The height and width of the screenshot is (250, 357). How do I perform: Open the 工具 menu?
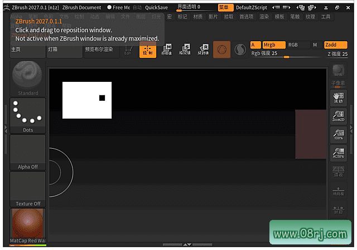click(326, 17)
